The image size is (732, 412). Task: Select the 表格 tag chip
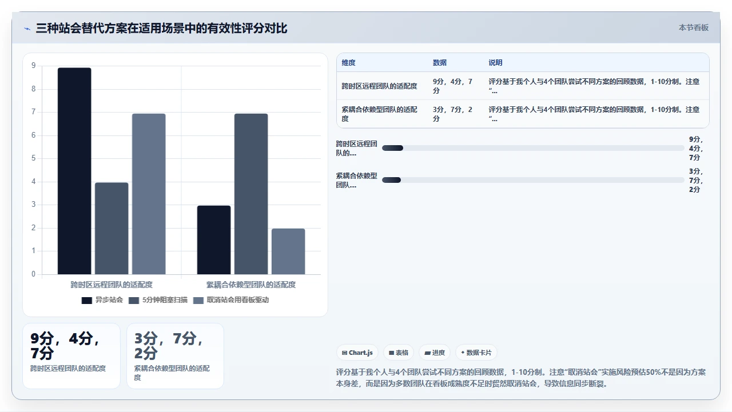click(x=399, y=353)
